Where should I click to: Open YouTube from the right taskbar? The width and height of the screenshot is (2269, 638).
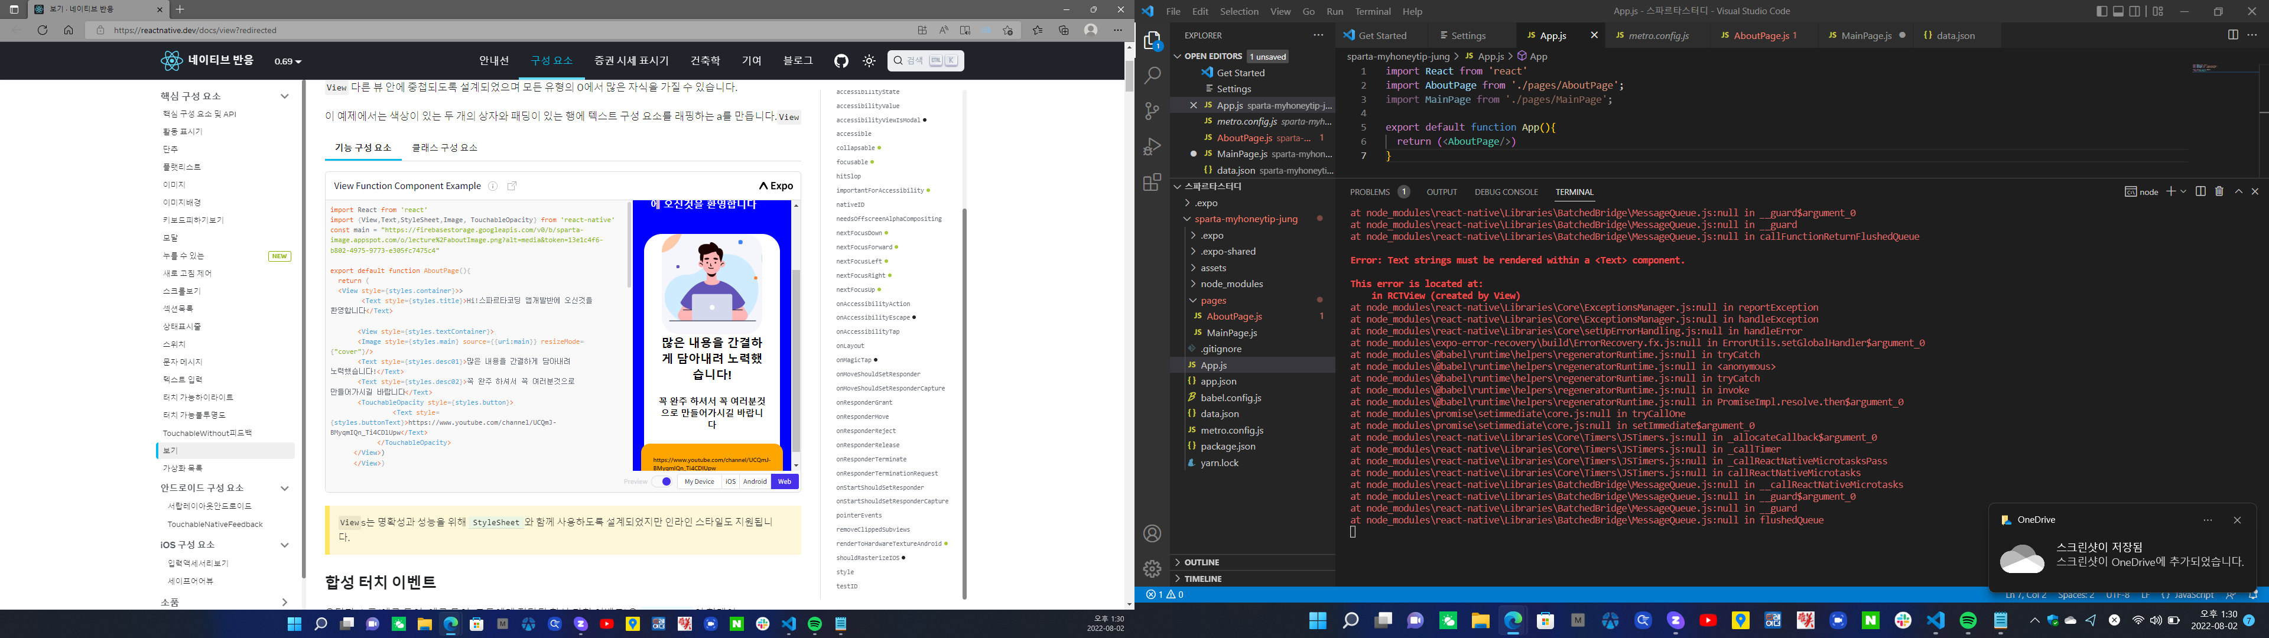point(1708,620)
